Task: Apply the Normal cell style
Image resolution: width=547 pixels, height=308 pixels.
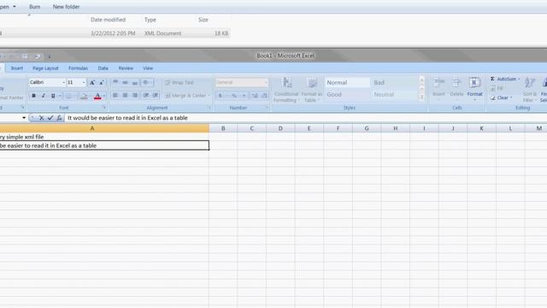Action: point(347,82)
